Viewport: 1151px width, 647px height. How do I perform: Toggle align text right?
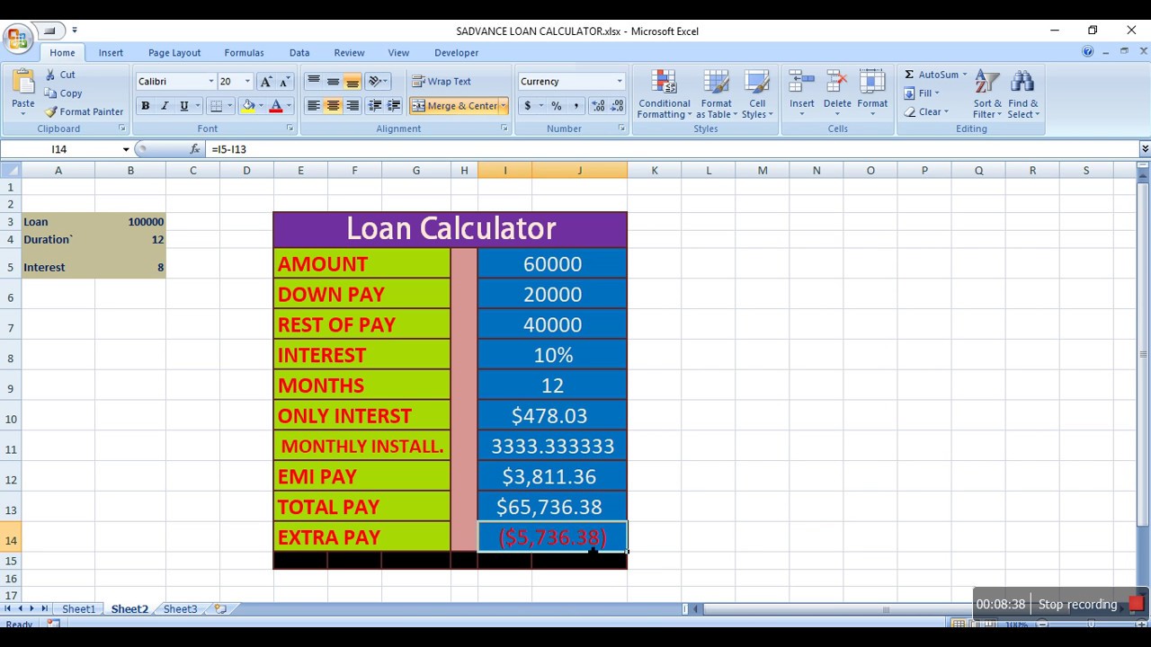tap(352, 106)
